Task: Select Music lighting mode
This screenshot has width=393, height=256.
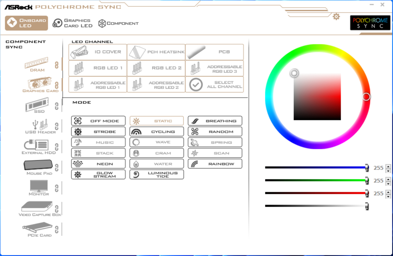Action: click(98, 142)
